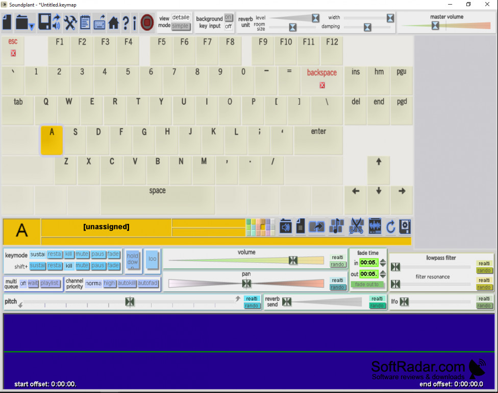Increase the fade in time stepper

(x=383, y=261)
